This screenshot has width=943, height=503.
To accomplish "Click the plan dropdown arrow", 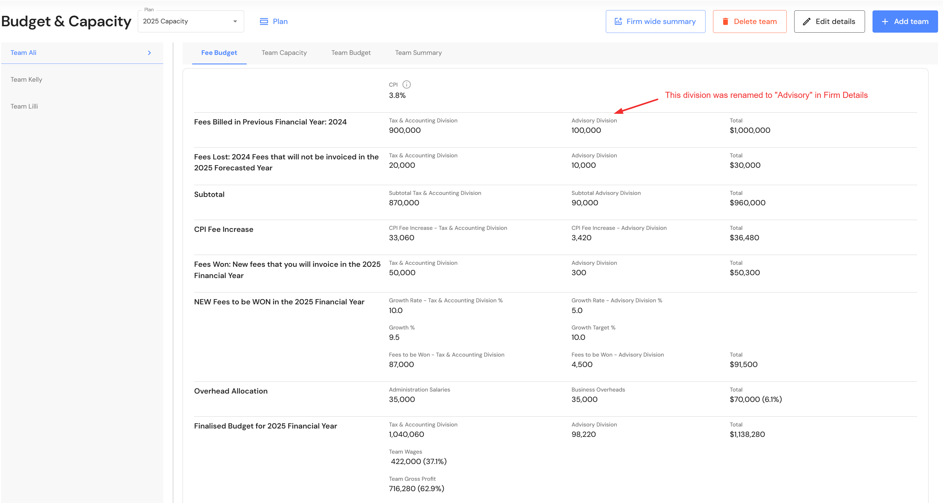I will [x=235, y=22].
